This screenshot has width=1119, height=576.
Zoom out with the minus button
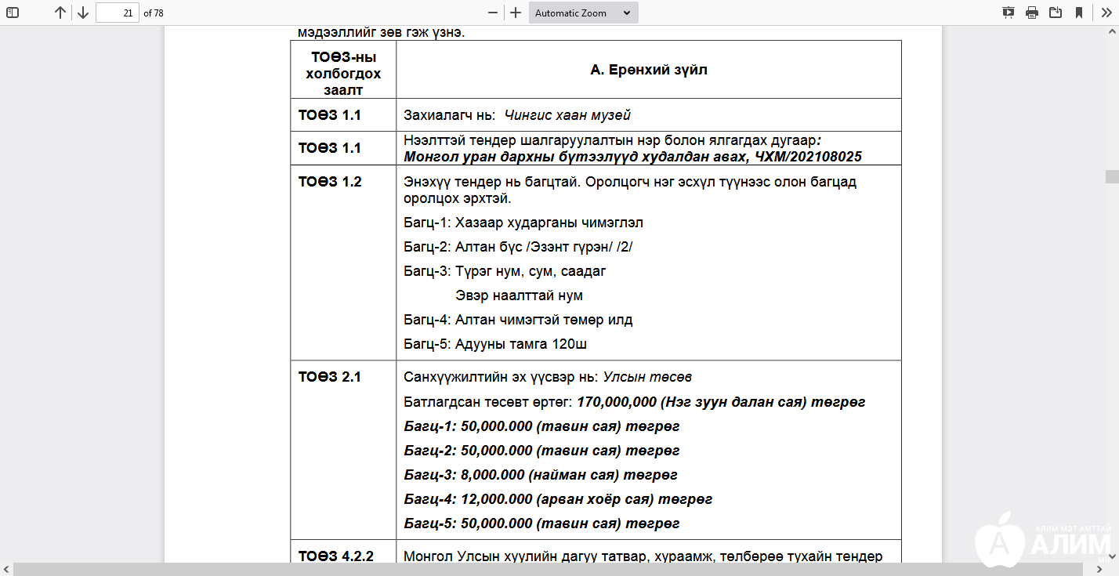point(493,13)
